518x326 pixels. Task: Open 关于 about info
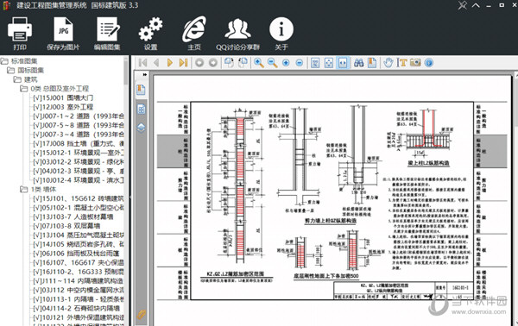point(281,34)
